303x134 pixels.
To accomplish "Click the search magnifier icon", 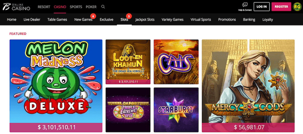I will [x=103, y=7].
